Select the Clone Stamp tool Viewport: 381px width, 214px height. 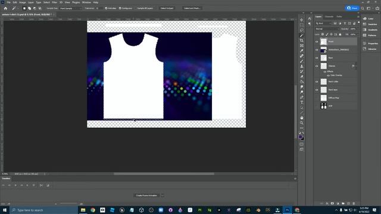[302, 66]
